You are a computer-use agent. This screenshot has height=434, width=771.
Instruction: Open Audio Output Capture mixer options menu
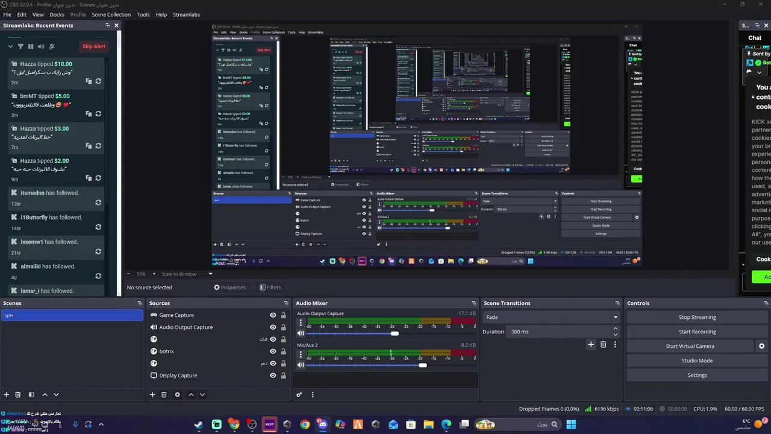pos(301,323)
